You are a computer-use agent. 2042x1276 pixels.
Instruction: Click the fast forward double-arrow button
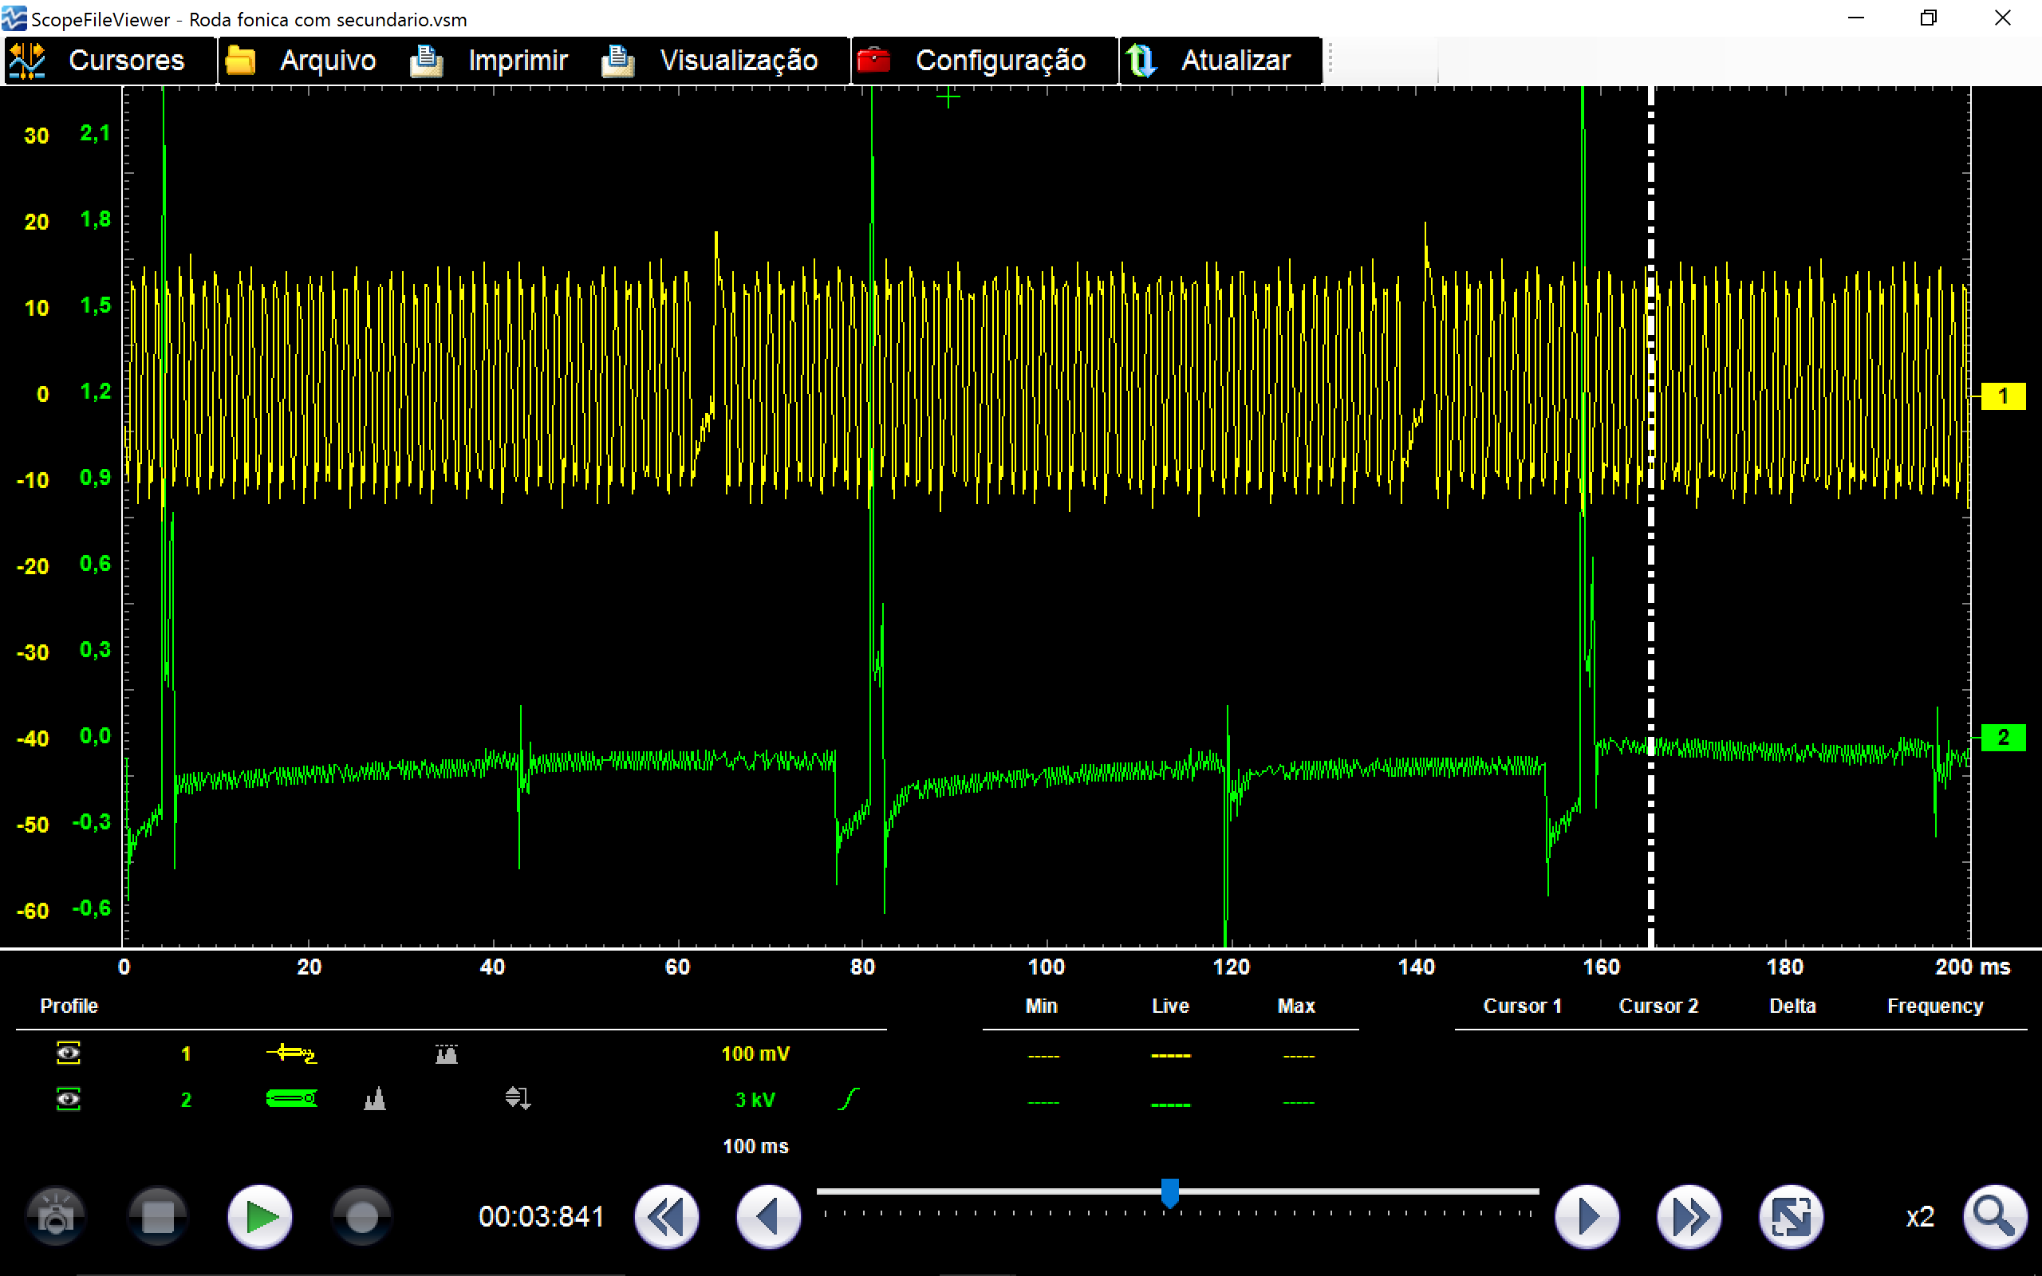pyautogui.click(x=1689, y=1216)
